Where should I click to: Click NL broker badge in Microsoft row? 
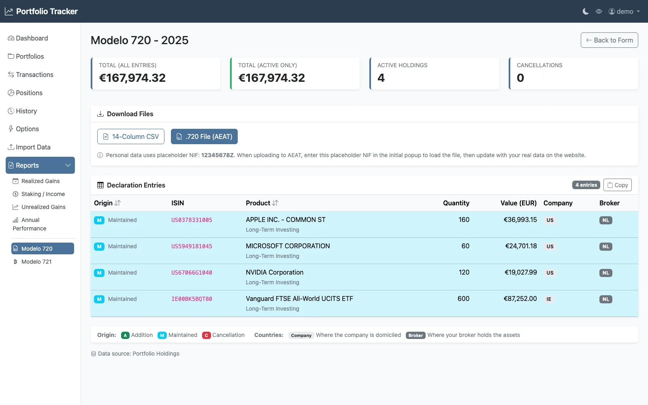coord(606,247)
